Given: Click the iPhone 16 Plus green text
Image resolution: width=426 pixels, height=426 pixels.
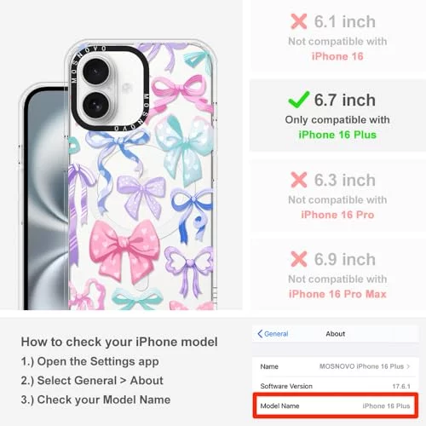Looking at the screenshot, I should tap(337, 135).
